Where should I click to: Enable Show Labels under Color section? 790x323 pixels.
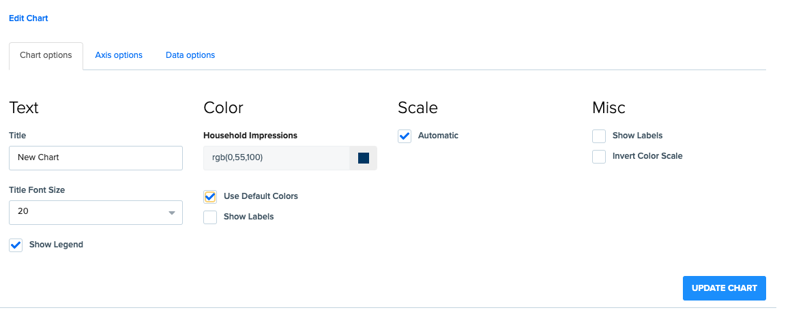210,217
